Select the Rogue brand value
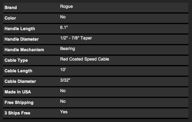 pos(67,6)
